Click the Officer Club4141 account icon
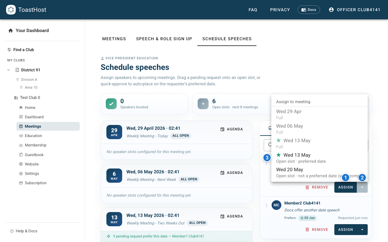Viewport: 388px width, 242px height. point(331,10)
